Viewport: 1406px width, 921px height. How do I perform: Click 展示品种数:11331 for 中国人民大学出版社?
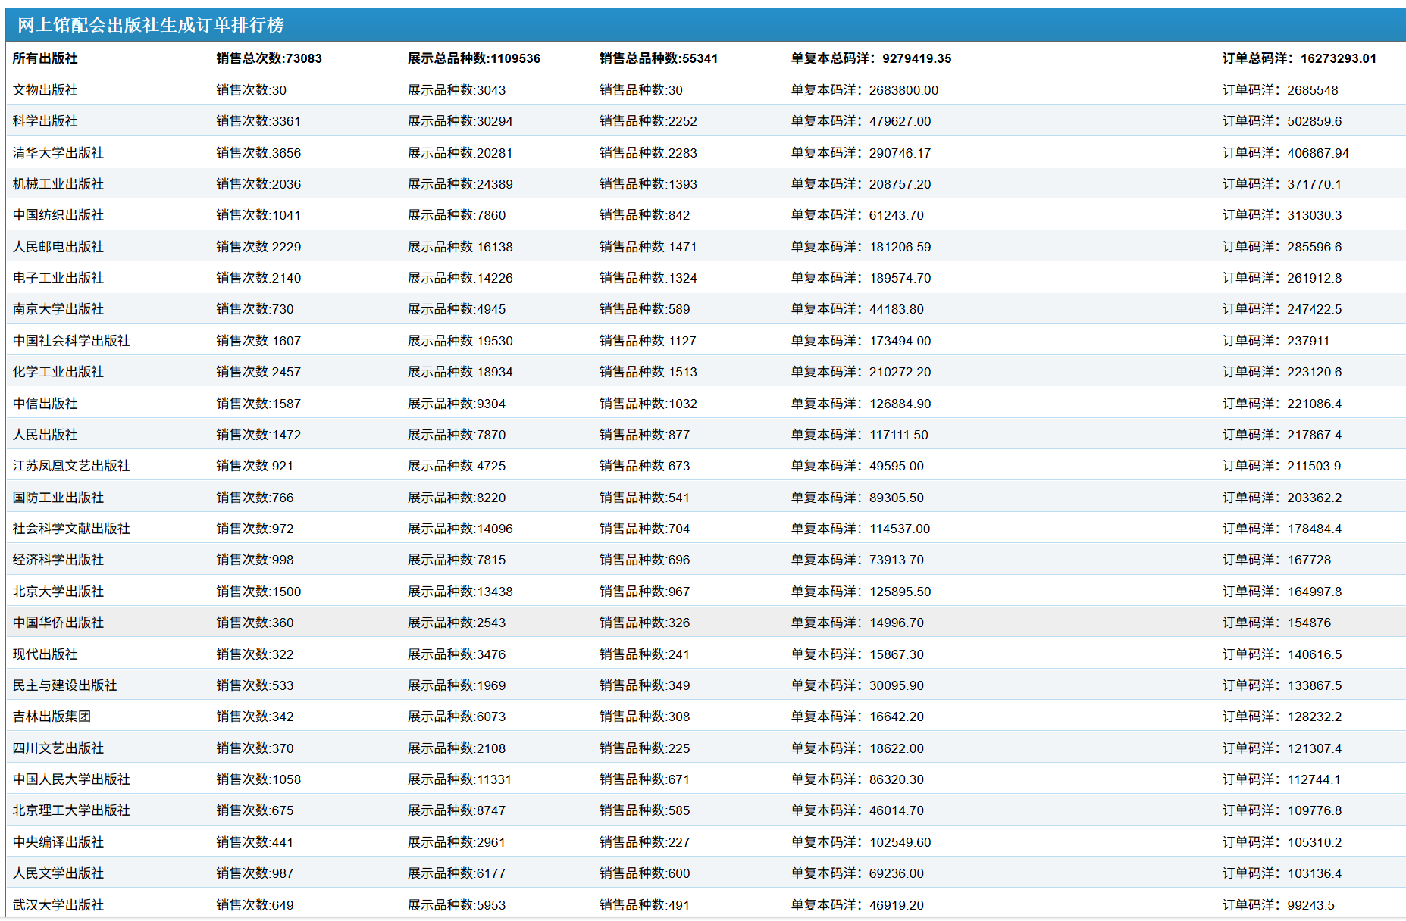pyautogui.click(x=459, y=779)
